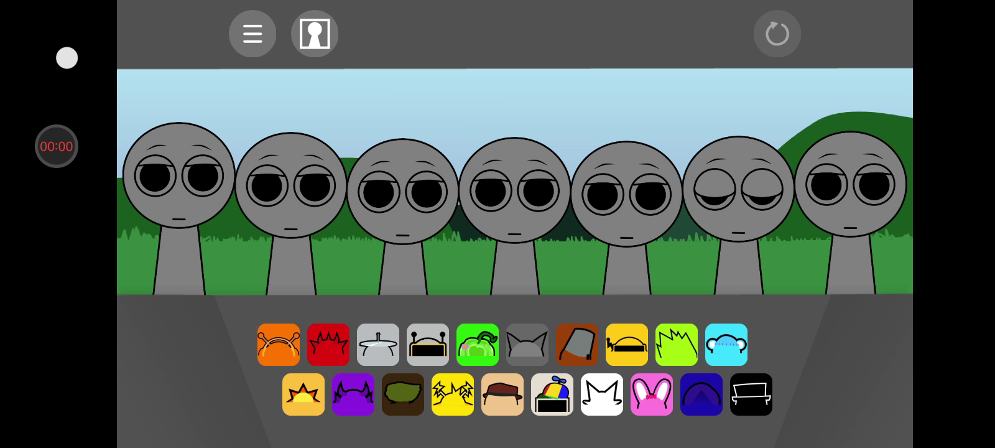Choose the brown fedora hat icon
Image resolution: width=995 pixels, height=448 pixels.
(502, 394)
